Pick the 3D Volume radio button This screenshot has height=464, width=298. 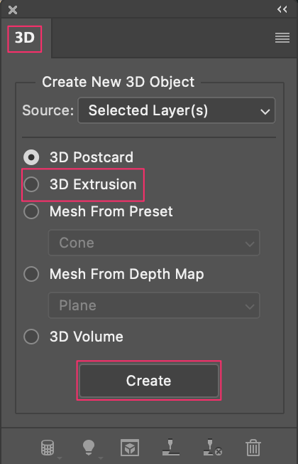(31, 337)
